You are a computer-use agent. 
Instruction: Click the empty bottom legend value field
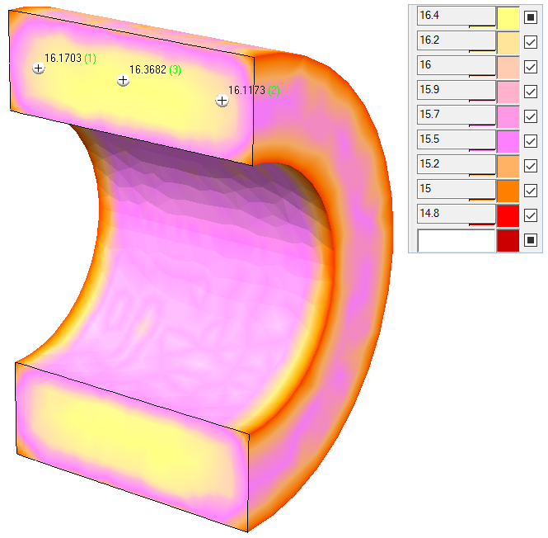pos(456,240)
